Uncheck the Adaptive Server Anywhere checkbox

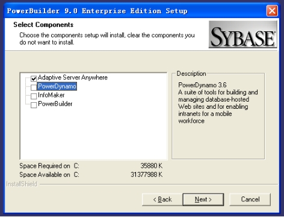click(x=34, y=78)
